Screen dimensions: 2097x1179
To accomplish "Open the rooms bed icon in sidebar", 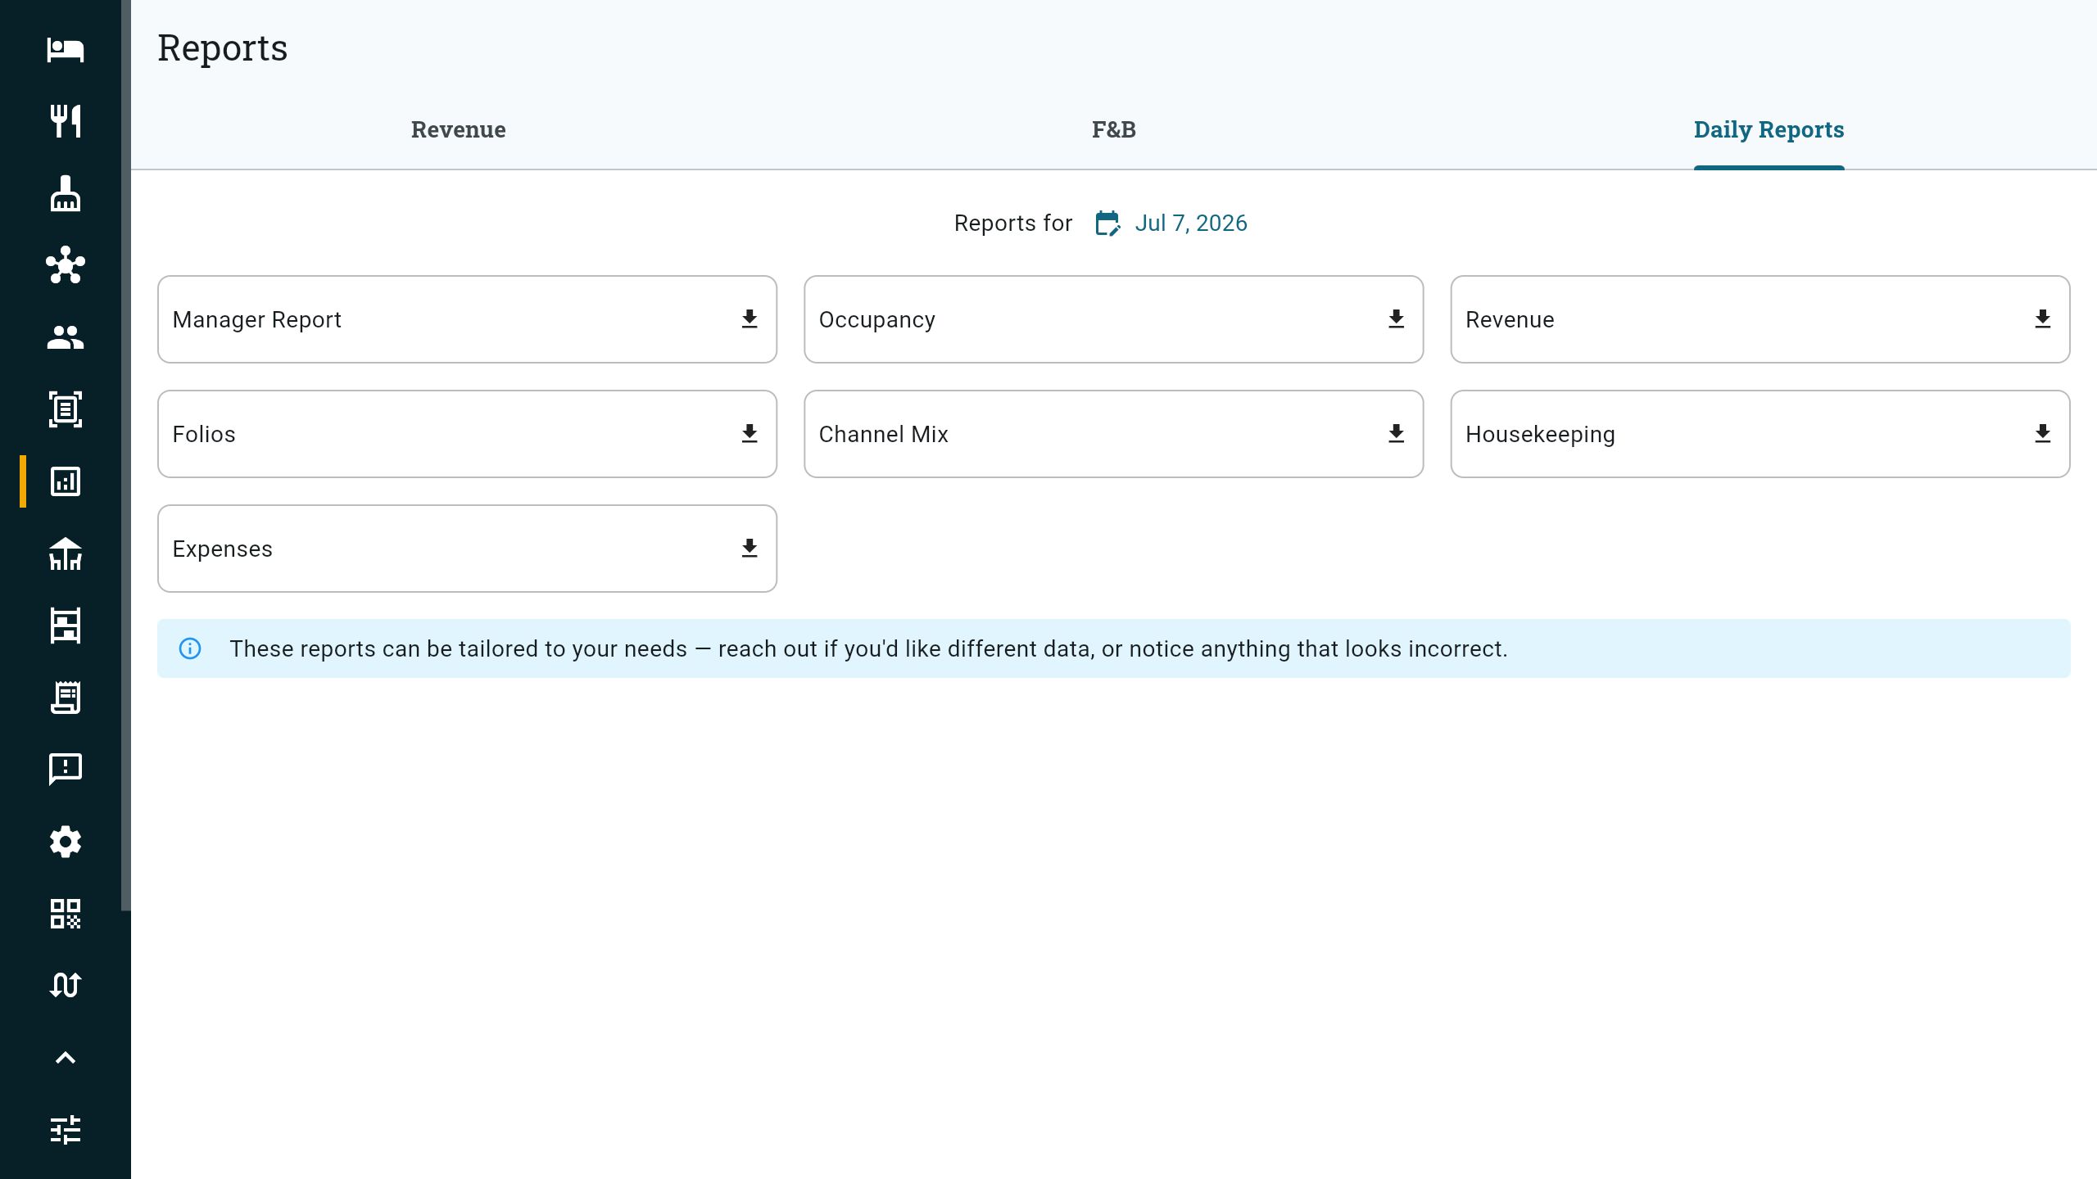I will pyautogui.click(x=66, y=49).
